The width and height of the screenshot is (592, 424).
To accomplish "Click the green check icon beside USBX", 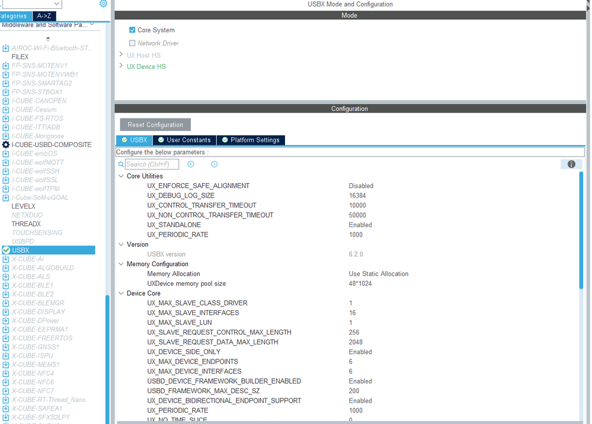I will tap(6, 250).
